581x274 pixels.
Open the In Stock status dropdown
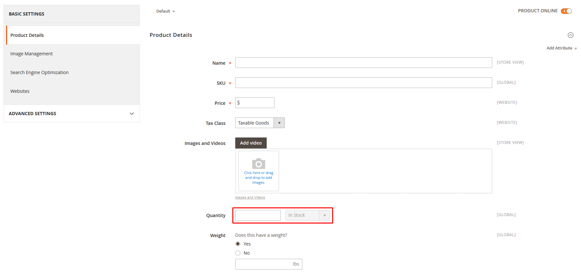click(307, 215)
